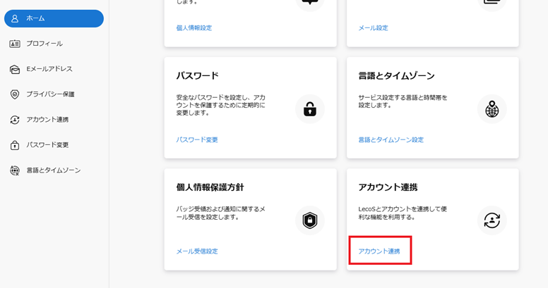Click the パスワード変更 lock icon in sidebar
This screenshot has width=548, height=288.
coord(15,145)
